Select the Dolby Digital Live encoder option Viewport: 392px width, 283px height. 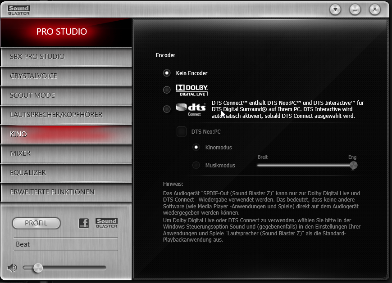pos(167,90)
